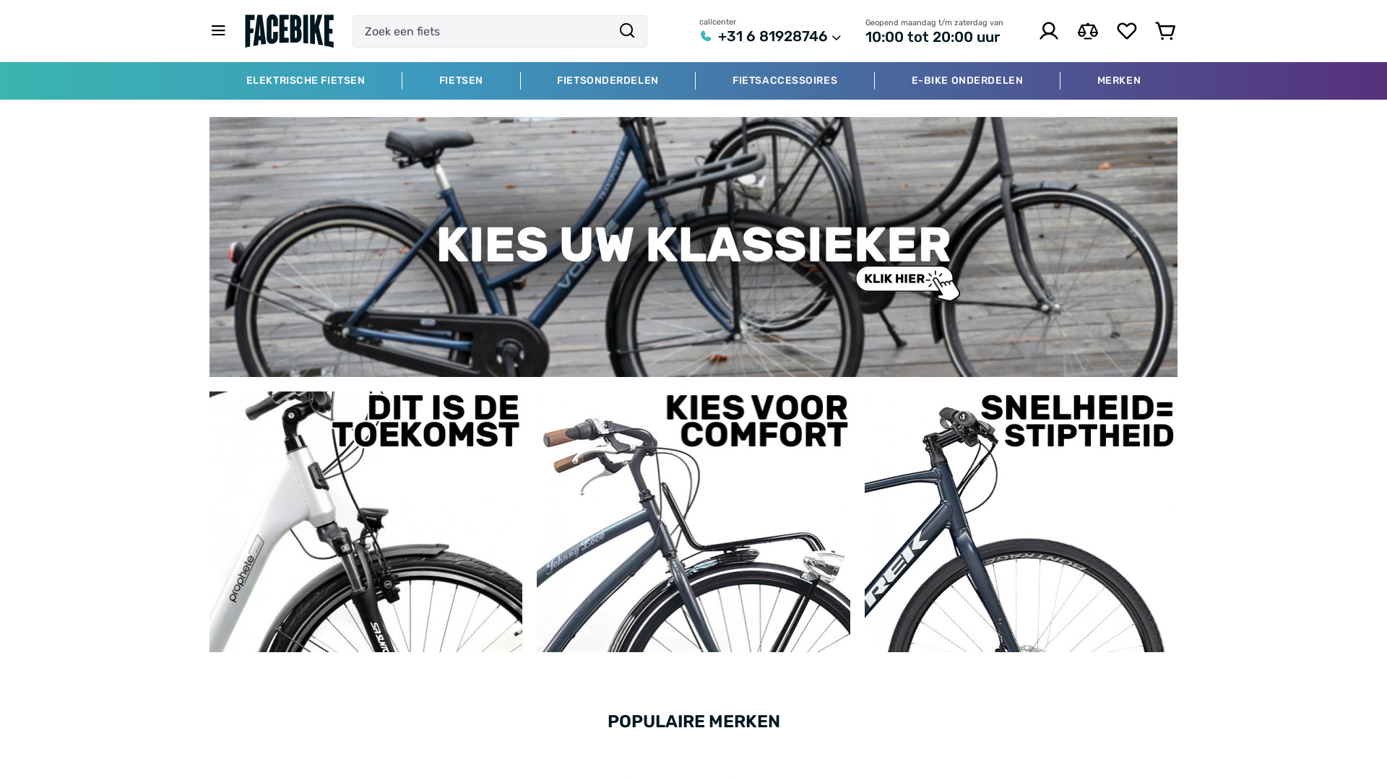Click the Zoek een fiets search field
Viewport: 1387px width, 780px height.
pos(483,31)
